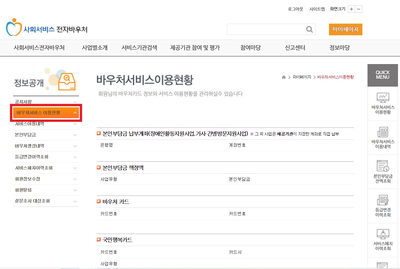
Task: Select 회원정보수정 sidebar item
Action: click(x=46, y=179)
